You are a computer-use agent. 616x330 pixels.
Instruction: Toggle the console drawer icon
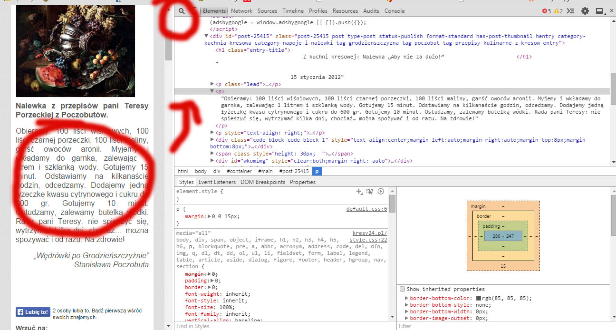[571, 11]
